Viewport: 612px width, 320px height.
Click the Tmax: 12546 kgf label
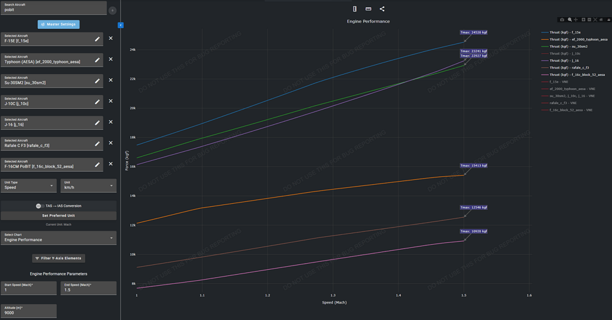pyautogui.click(x=474, y=207)
